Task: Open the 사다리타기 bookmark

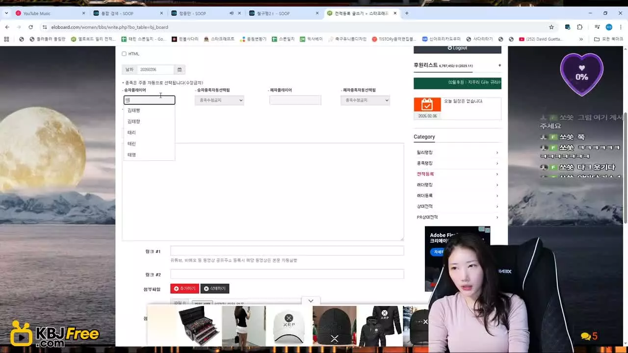Action: pos(479,39)
